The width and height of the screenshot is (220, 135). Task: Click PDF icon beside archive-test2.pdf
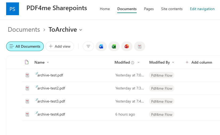click(x=27, y=88)
